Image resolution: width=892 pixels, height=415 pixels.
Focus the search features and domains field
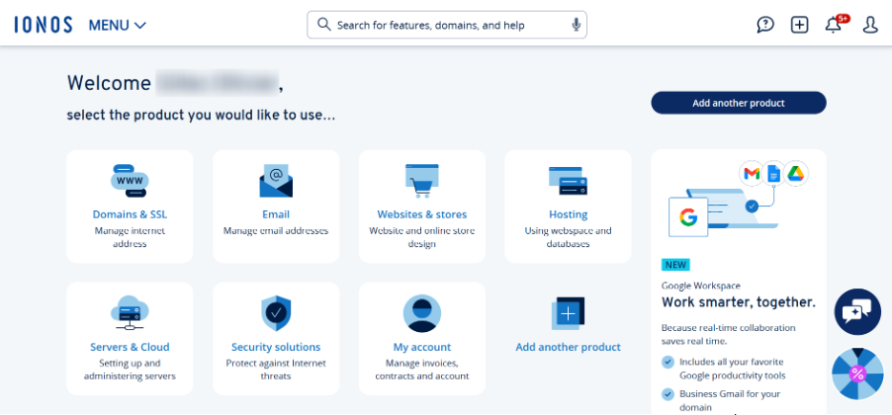pos(447,25)
